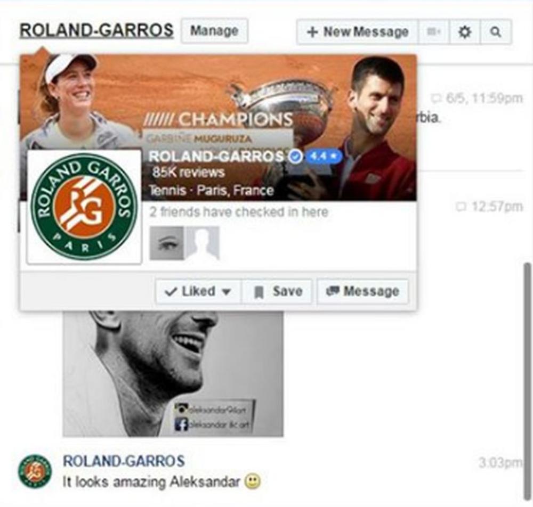The width and height of the screenshot is (533, 507).
Task: Open the black-and-white drawing image
Action: tap(173, 373)
